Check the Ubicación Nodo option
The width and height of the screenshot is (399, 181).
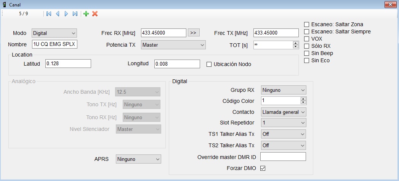click(x=209, y=64)
